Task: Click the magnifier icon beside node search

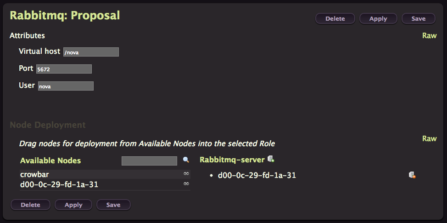Action: coord(186,160)
